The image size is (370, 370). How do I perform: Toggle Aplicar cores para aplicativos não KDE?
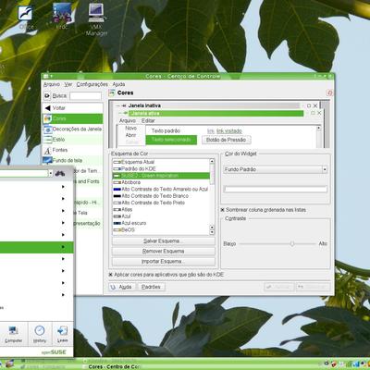pyautogui.click(x=110, y=275)
